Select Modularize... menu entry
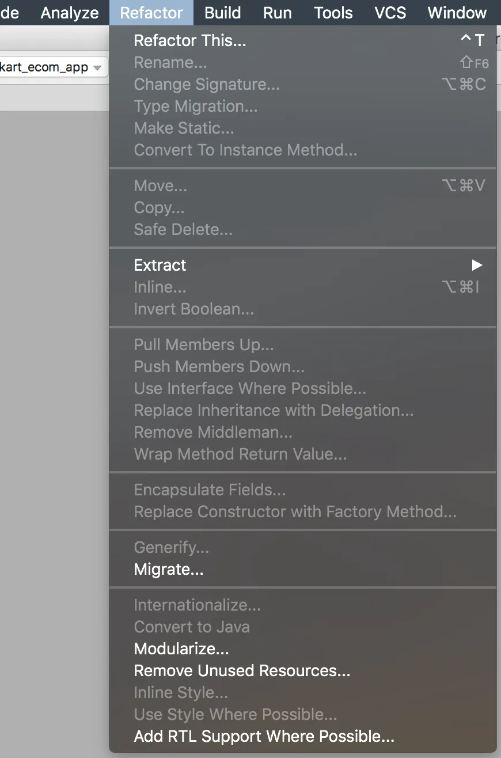The height and width of the screenshot is (758, 501). point(181,649)
